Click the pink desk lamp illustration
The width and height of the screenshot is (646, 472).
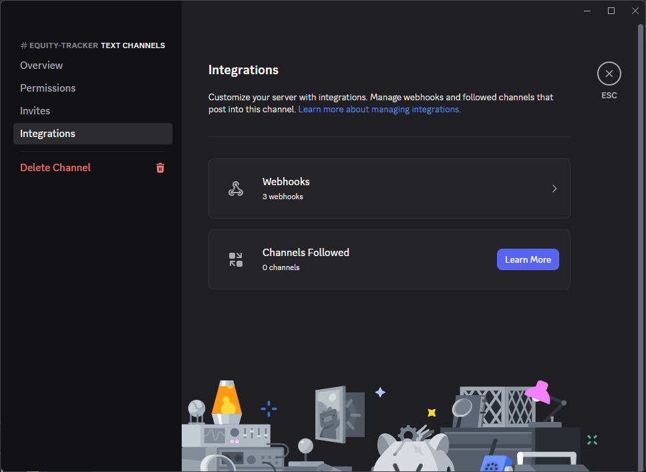tap(538, 392)
